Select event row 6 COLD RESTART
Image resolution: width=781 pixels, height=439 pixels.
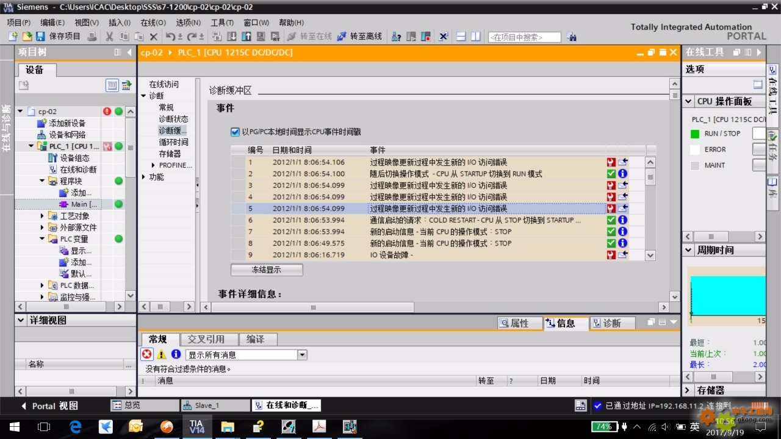click(437, 220)
